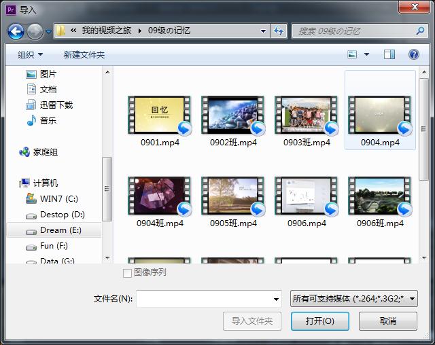This screenshot has height=345, width=435.
Task: Select the 0904.mp4 video thumbnail
Action: click(x=380, y=115)
